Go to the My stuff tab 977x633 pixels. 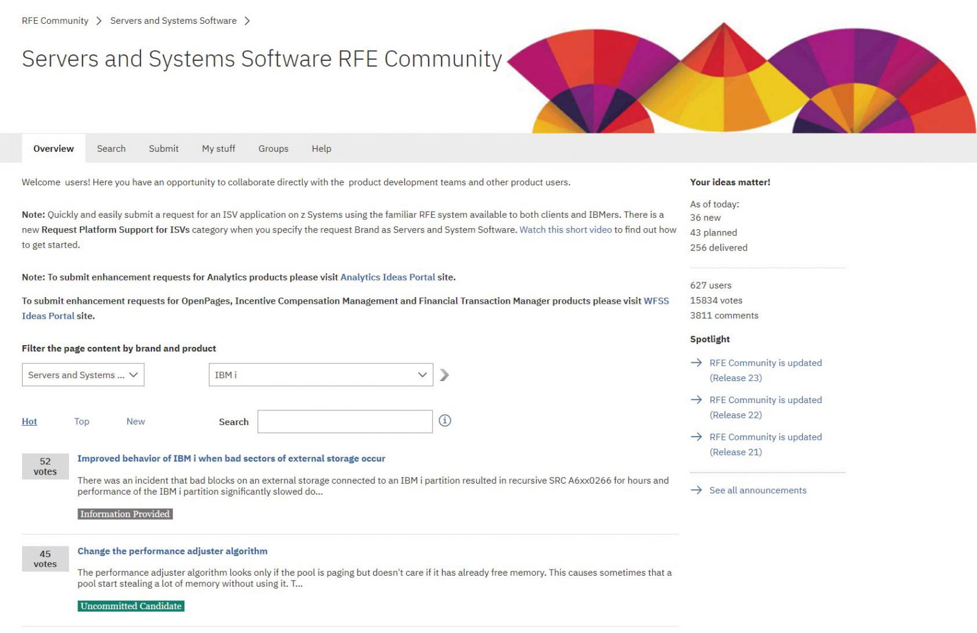tap(219, 149)
